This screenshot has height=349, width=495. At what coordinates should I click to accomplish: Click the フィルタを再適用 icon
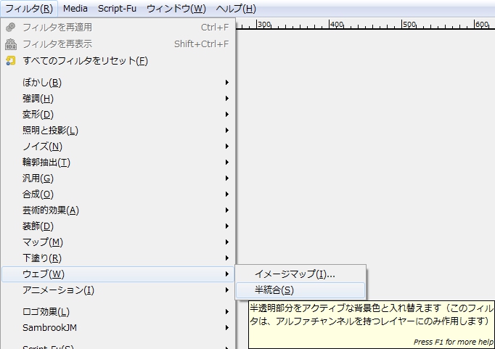[10, 28]
